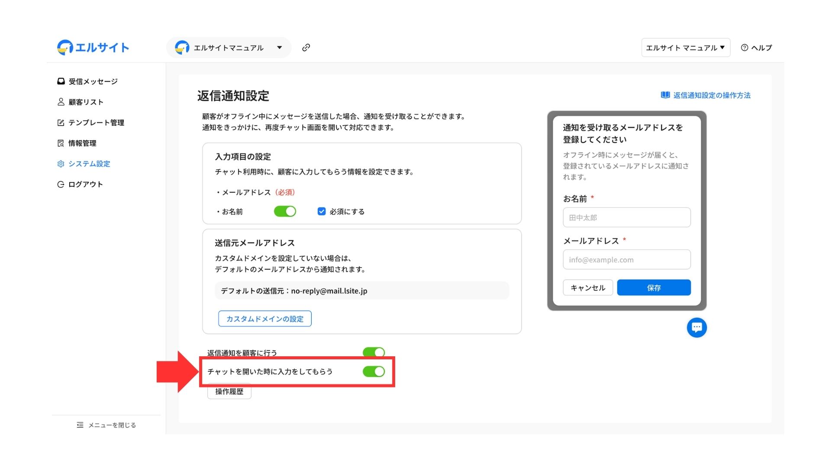This screenshot has height=467, width=831.
Task: Click カスタムドメインの設定 button
Action: (265, 319)
